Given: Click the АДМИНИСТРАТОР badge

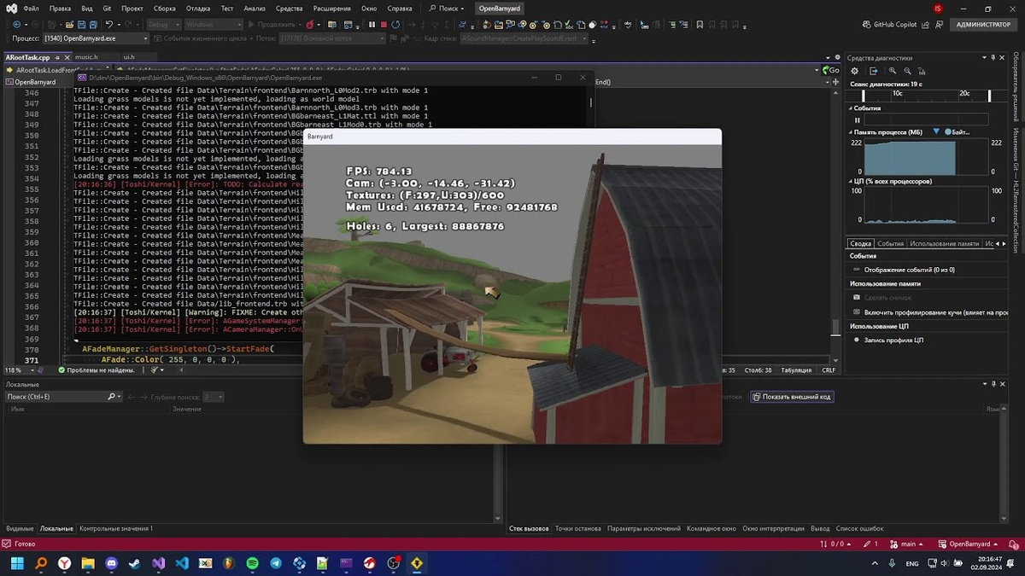Looking at the screenshot, I should pos(983,25).
